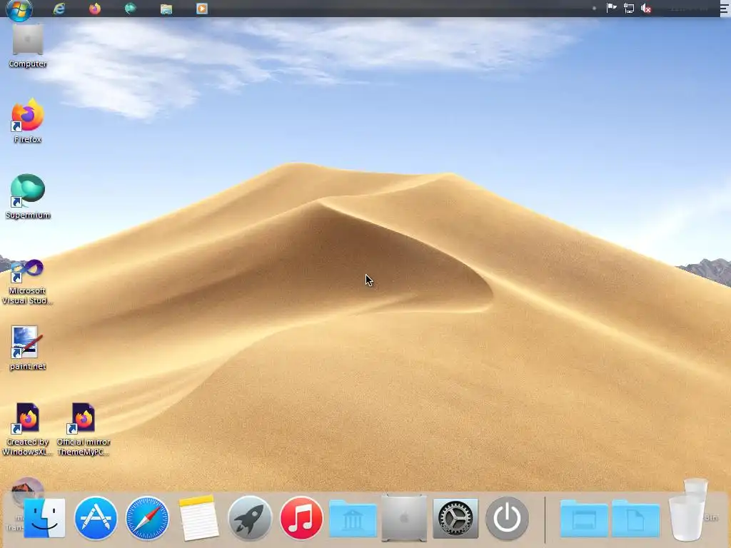Screen dimensions: 731x548
Task: Open Notes from the dock
Action: (x=198, y=518)
